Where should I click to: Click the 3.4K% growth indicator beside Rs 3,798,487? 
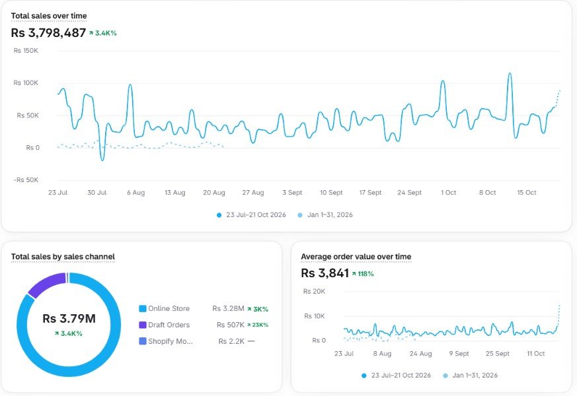click(103, 33)
